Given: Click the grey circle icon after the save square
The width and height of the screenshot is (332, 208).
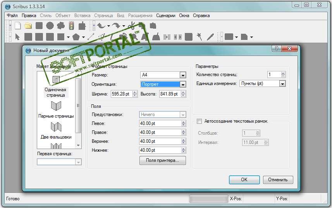Looking at the screenshot, I should pyautogui.click(x=50, y=26).
